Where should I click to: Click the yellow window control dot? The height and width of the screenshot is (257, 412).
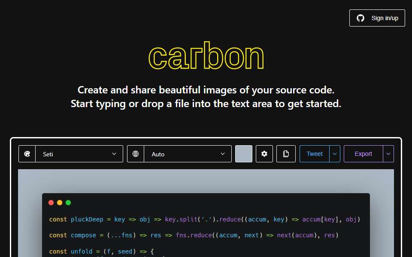(x=60, y=203)
